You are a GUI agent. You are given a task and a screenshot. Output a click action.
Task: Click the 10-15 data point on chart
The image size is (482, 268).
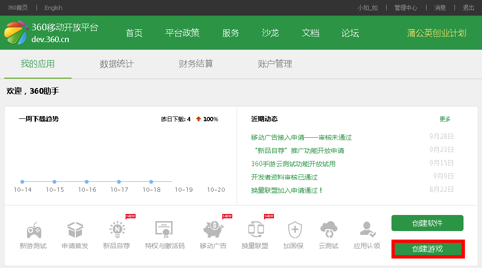tap(55, 182)
